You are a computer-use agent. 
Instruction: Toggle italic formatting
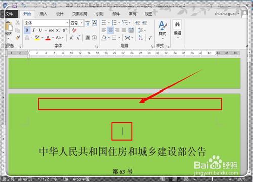click(x=34, y=30)
